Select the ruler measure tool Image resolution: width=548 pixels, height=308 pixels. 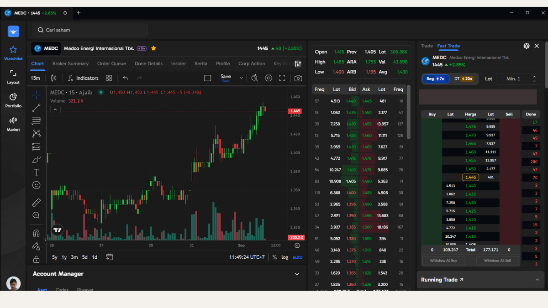pos(36,202)
